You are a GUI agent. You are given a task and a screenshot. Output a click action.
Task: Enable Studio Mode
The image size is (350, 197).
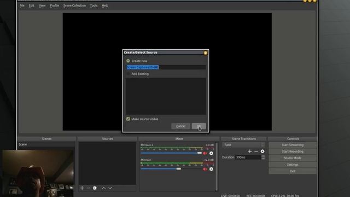293,158
